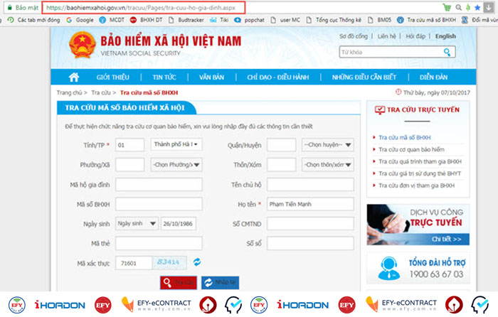Open the user MC bookmark
Viewport: 498px width, 317px height.
coord(285,20)
